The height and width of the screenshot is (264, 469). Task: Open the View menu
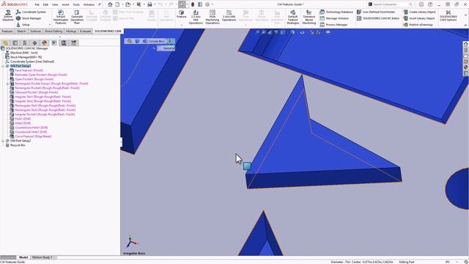pos(55,4)
